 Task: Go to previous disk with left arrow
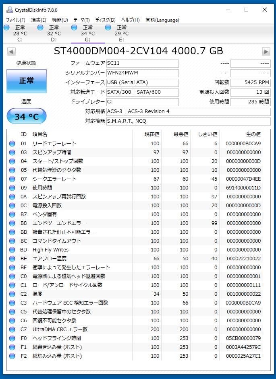coord(11,51)
